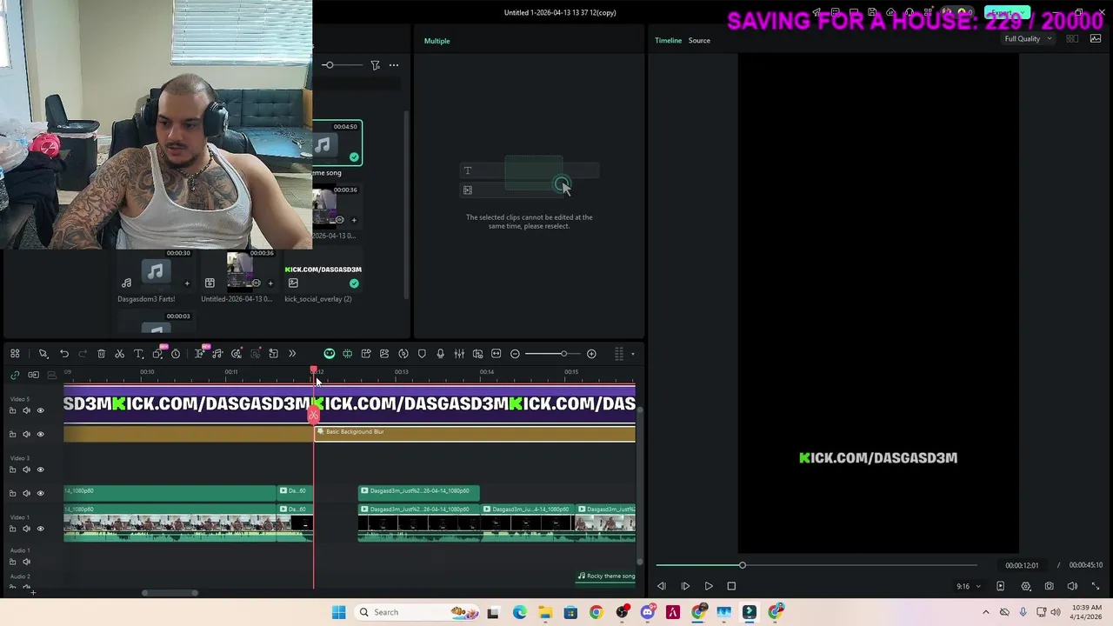
Task: Toggle the timeline link clips icon
Action: 15,375
